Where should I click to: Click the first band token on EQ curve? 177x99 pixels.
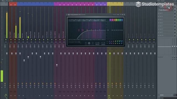click(x=79, y=30)
